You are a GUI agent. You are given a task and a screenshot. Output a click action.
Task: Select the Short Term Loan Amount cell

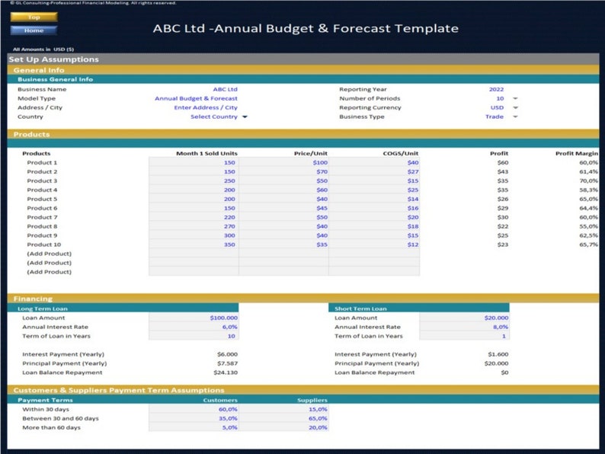[464, 318]
